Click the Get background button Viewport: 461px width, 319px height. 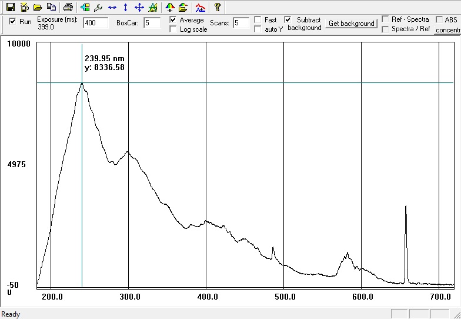[352, 24]
